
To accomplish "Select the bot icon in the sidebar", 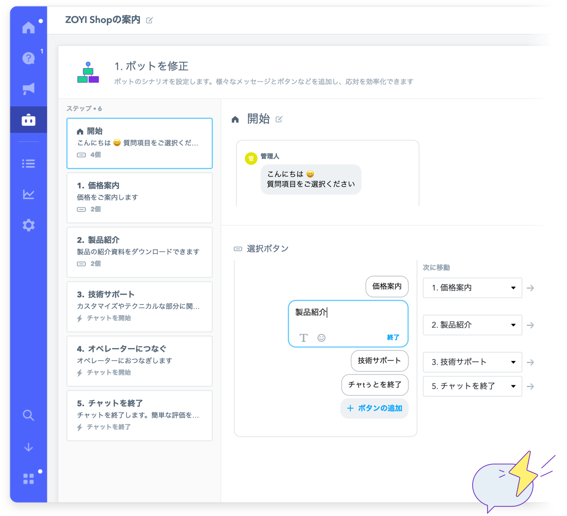I will (x=28, y=120).
